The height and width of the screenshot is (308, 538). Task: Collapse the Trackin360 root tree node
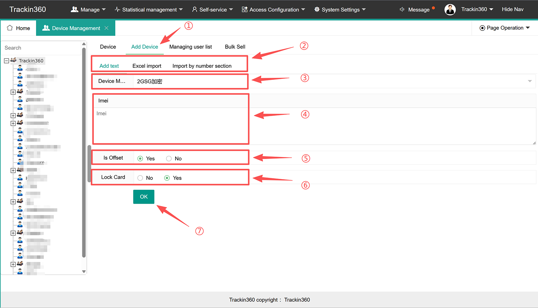tap(6, 61)
